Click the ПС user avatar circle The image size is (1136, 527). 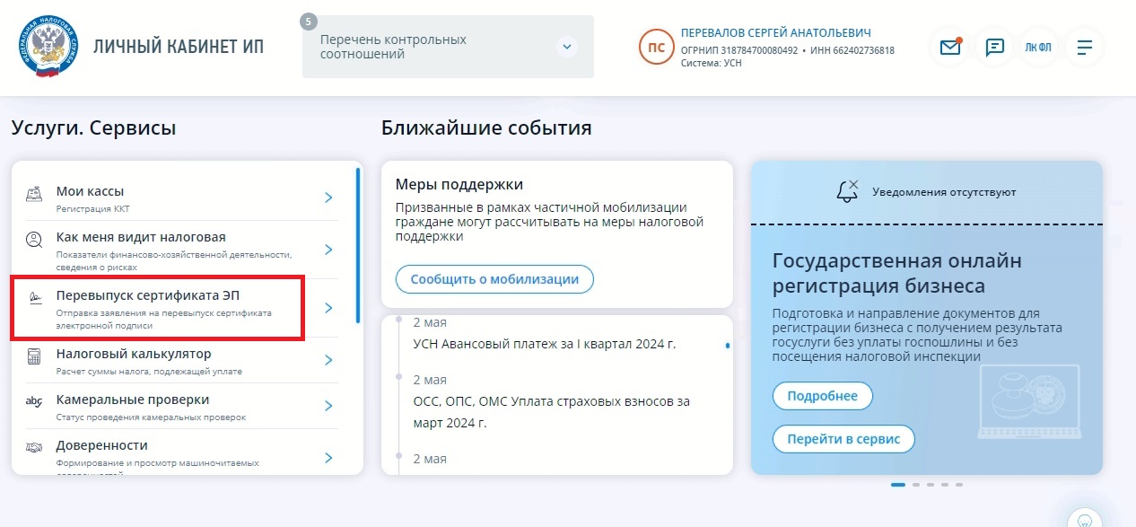click(656, 47)
